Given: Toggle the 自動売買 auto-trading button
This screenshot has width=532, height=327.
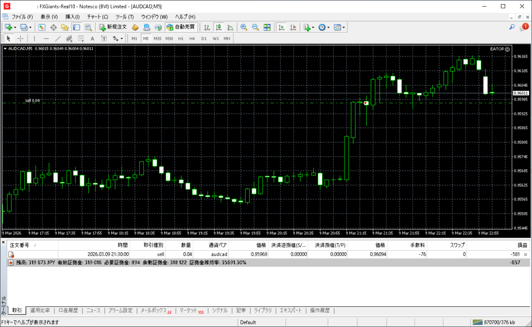Looking at the screenshot, I should 181,27.
